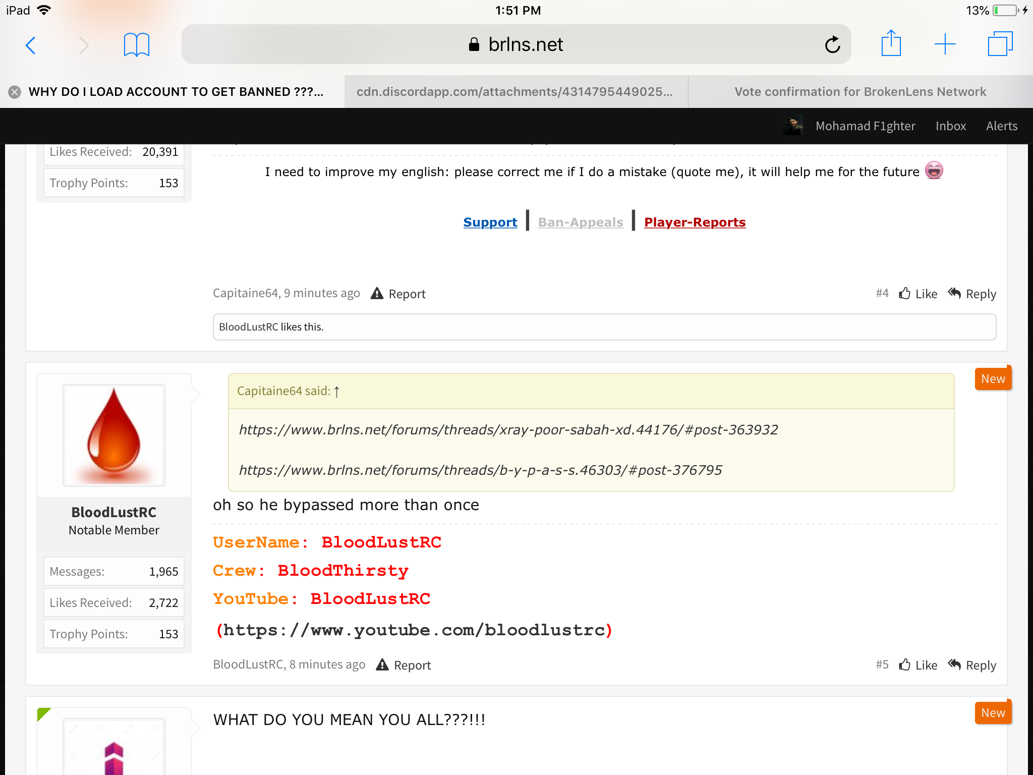
Task: Click the thumbs-up Like icon on post #4
Action: click(x=904, y=293)
